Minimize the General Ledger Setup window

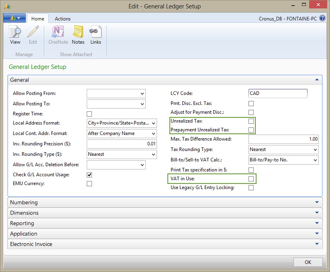click(293, 5)
